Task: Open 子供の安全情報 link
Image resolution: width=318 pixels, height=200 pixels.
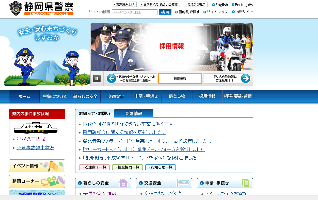Action: pyautogui.click(x=100, y=194)
